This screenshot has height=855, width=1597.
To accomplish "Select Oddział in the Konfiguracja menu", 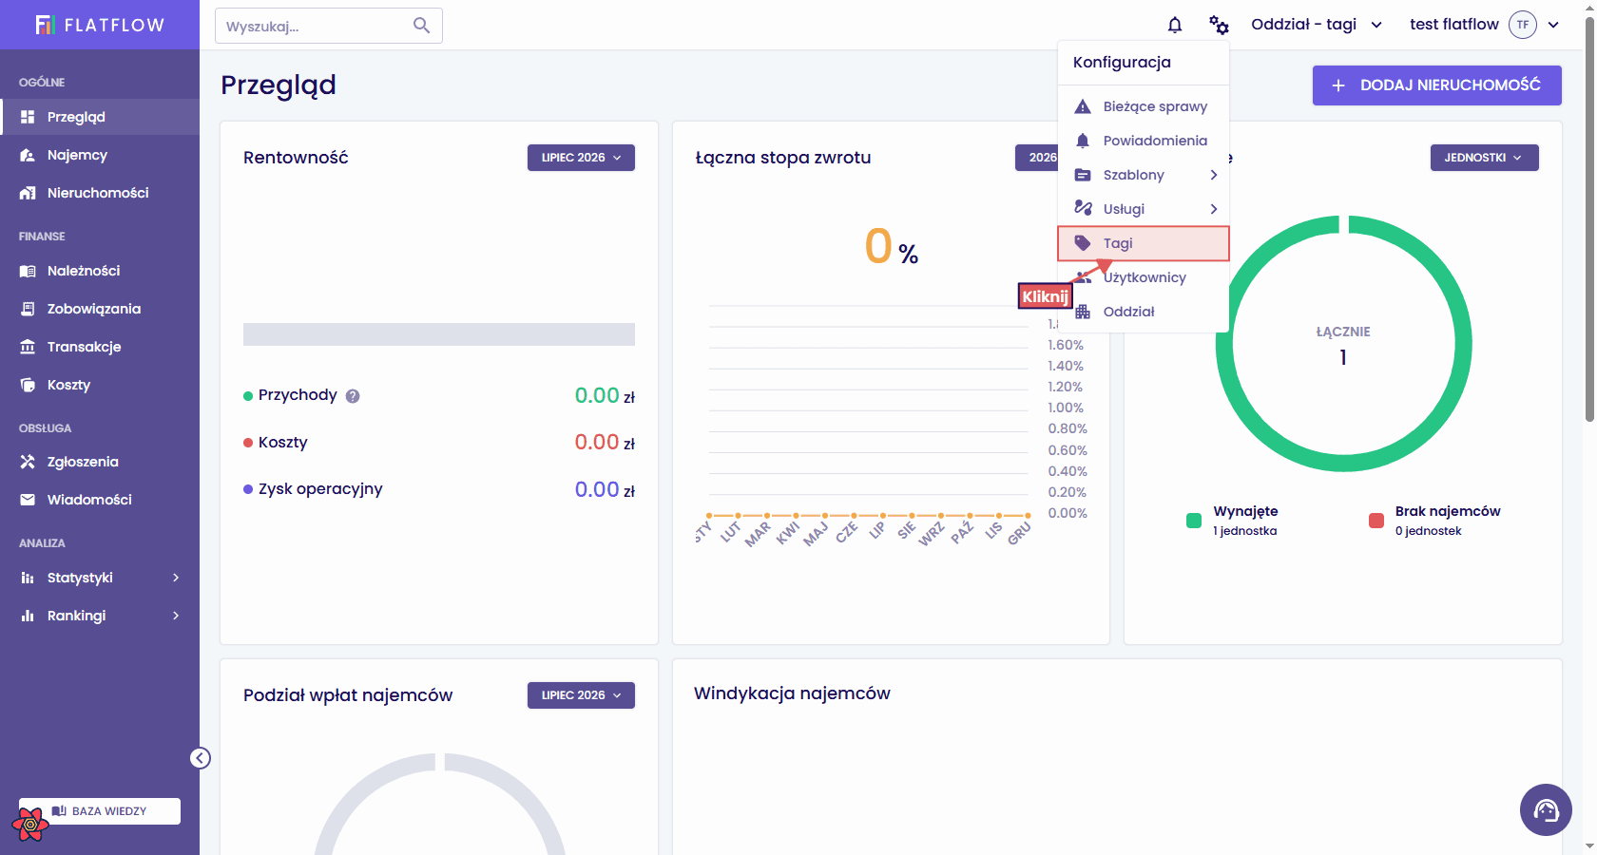I will tap(1144, 312).
